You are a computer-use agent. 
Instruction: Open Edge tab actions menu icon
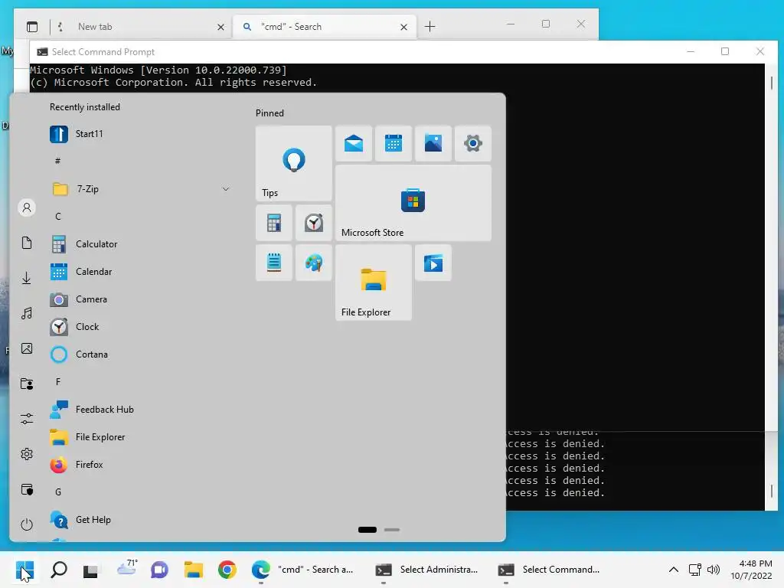click(32, 27)
